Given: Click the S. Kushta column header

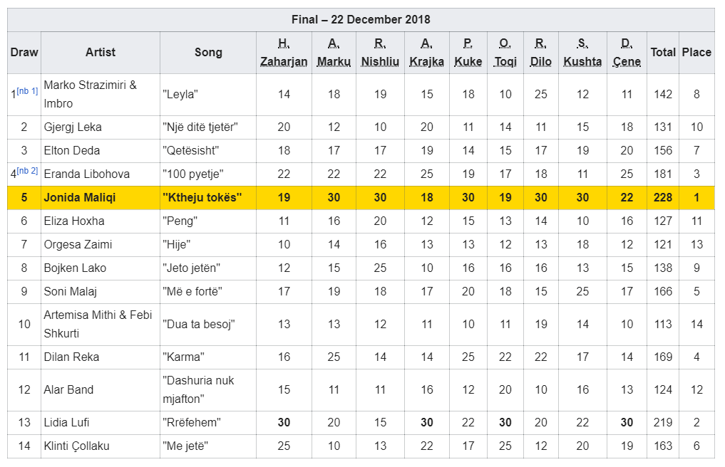Looking at the screenshot, I should point(582,53).
